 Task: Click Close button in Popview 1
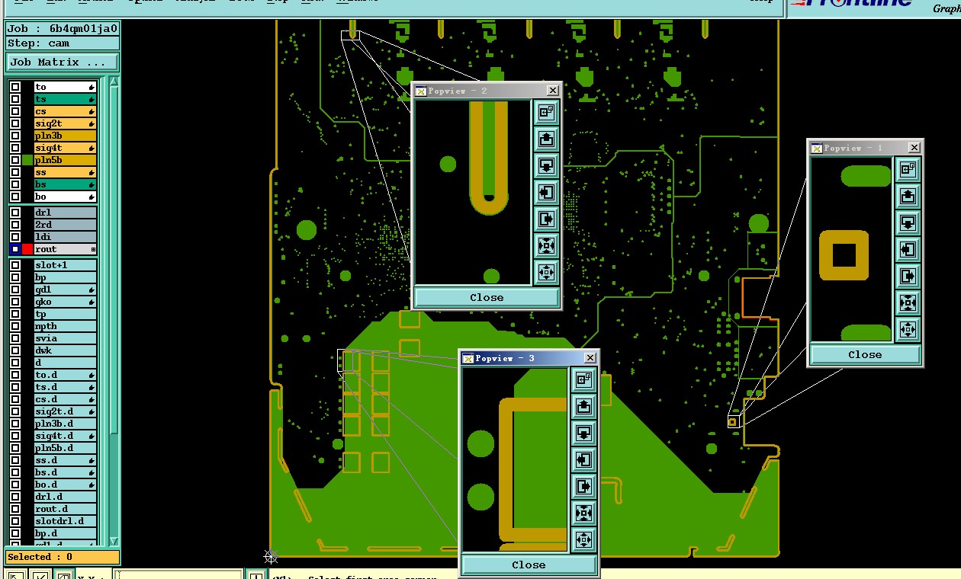(865, 354)
